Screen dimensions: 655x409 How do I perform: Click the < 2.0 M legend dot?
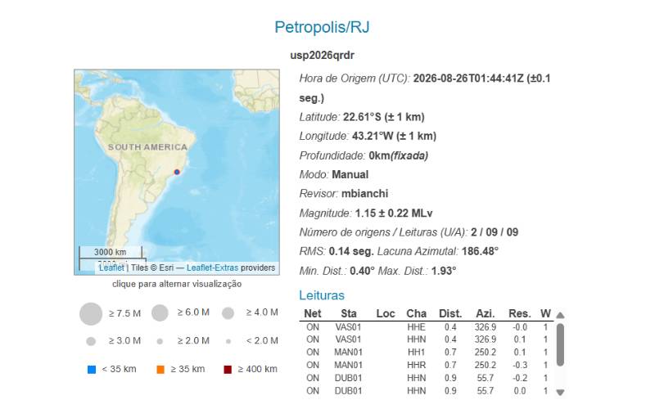(228, 341)
